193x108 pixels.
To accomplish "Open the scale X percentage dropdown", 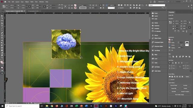I will coord(42,5).
